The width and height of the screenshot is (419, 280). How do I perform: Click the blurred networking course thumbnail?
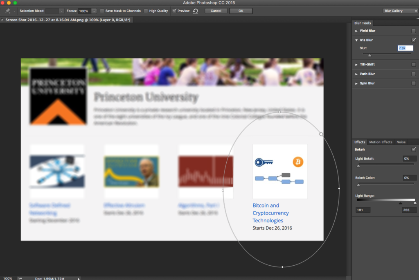click(57, 172)
